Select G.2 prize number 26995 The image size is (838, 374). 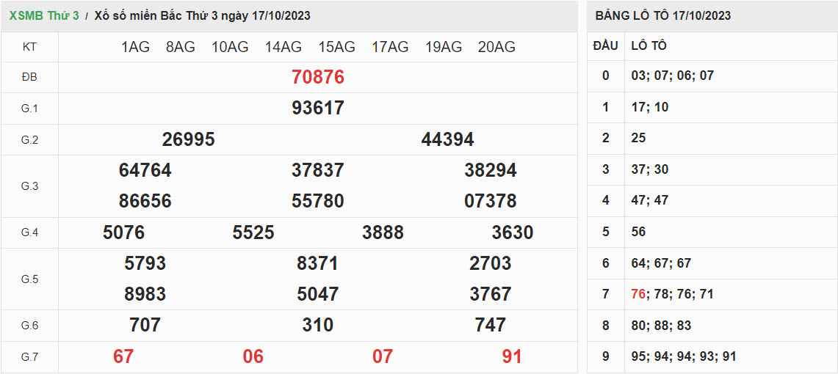click(x=188, y=139)
